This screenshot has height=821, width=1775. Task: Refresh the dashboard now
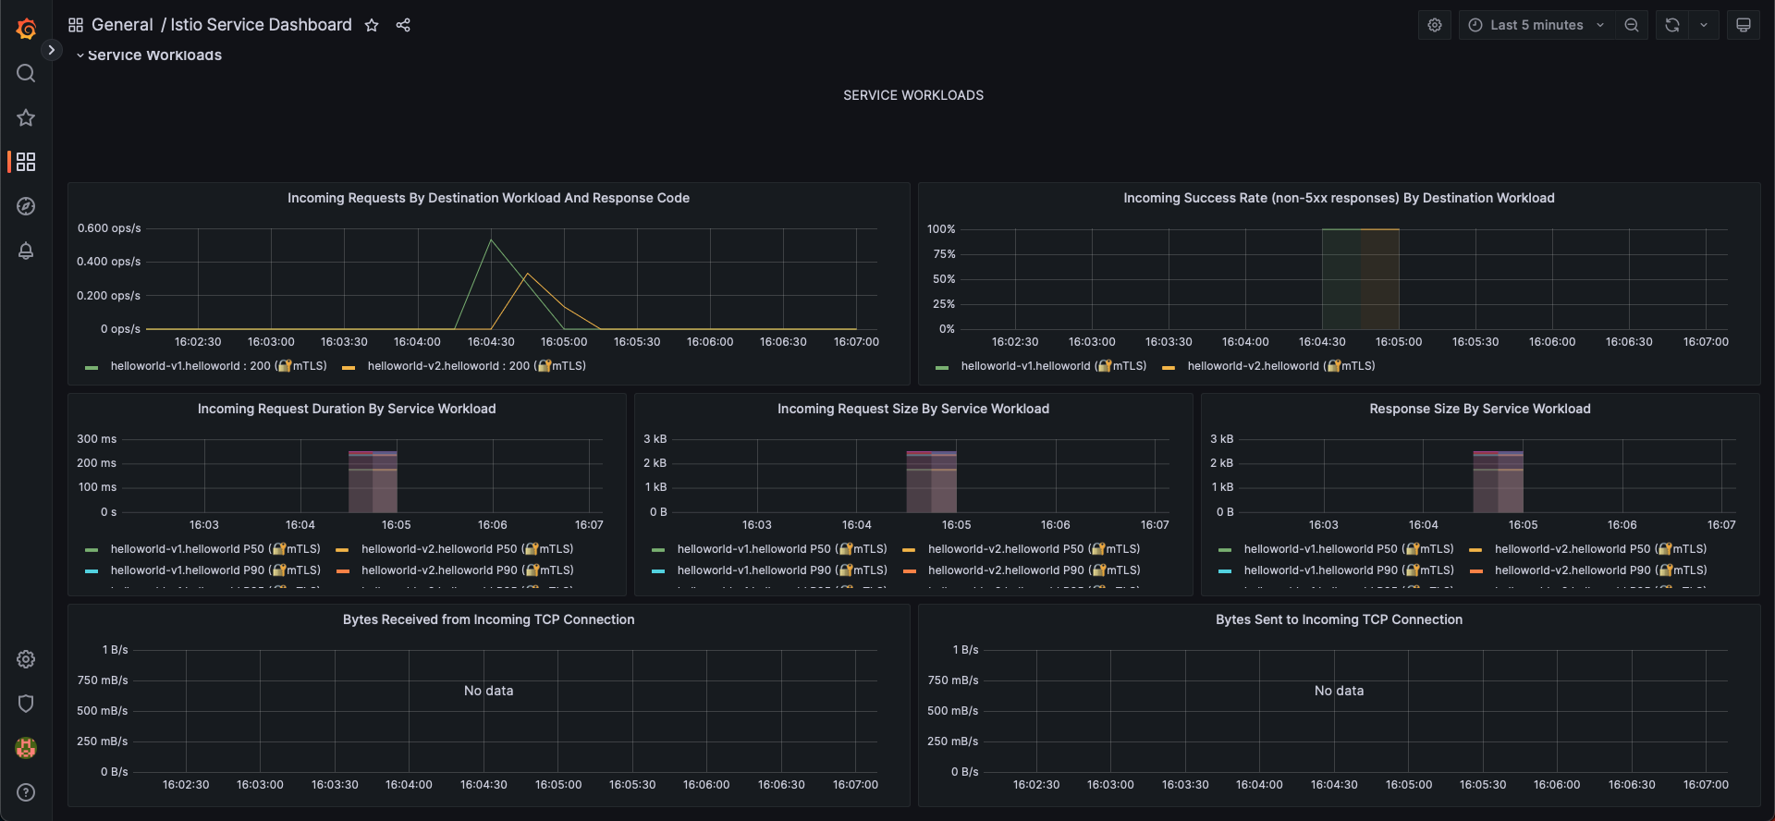pyautogui.click(x=1672, y=25)
